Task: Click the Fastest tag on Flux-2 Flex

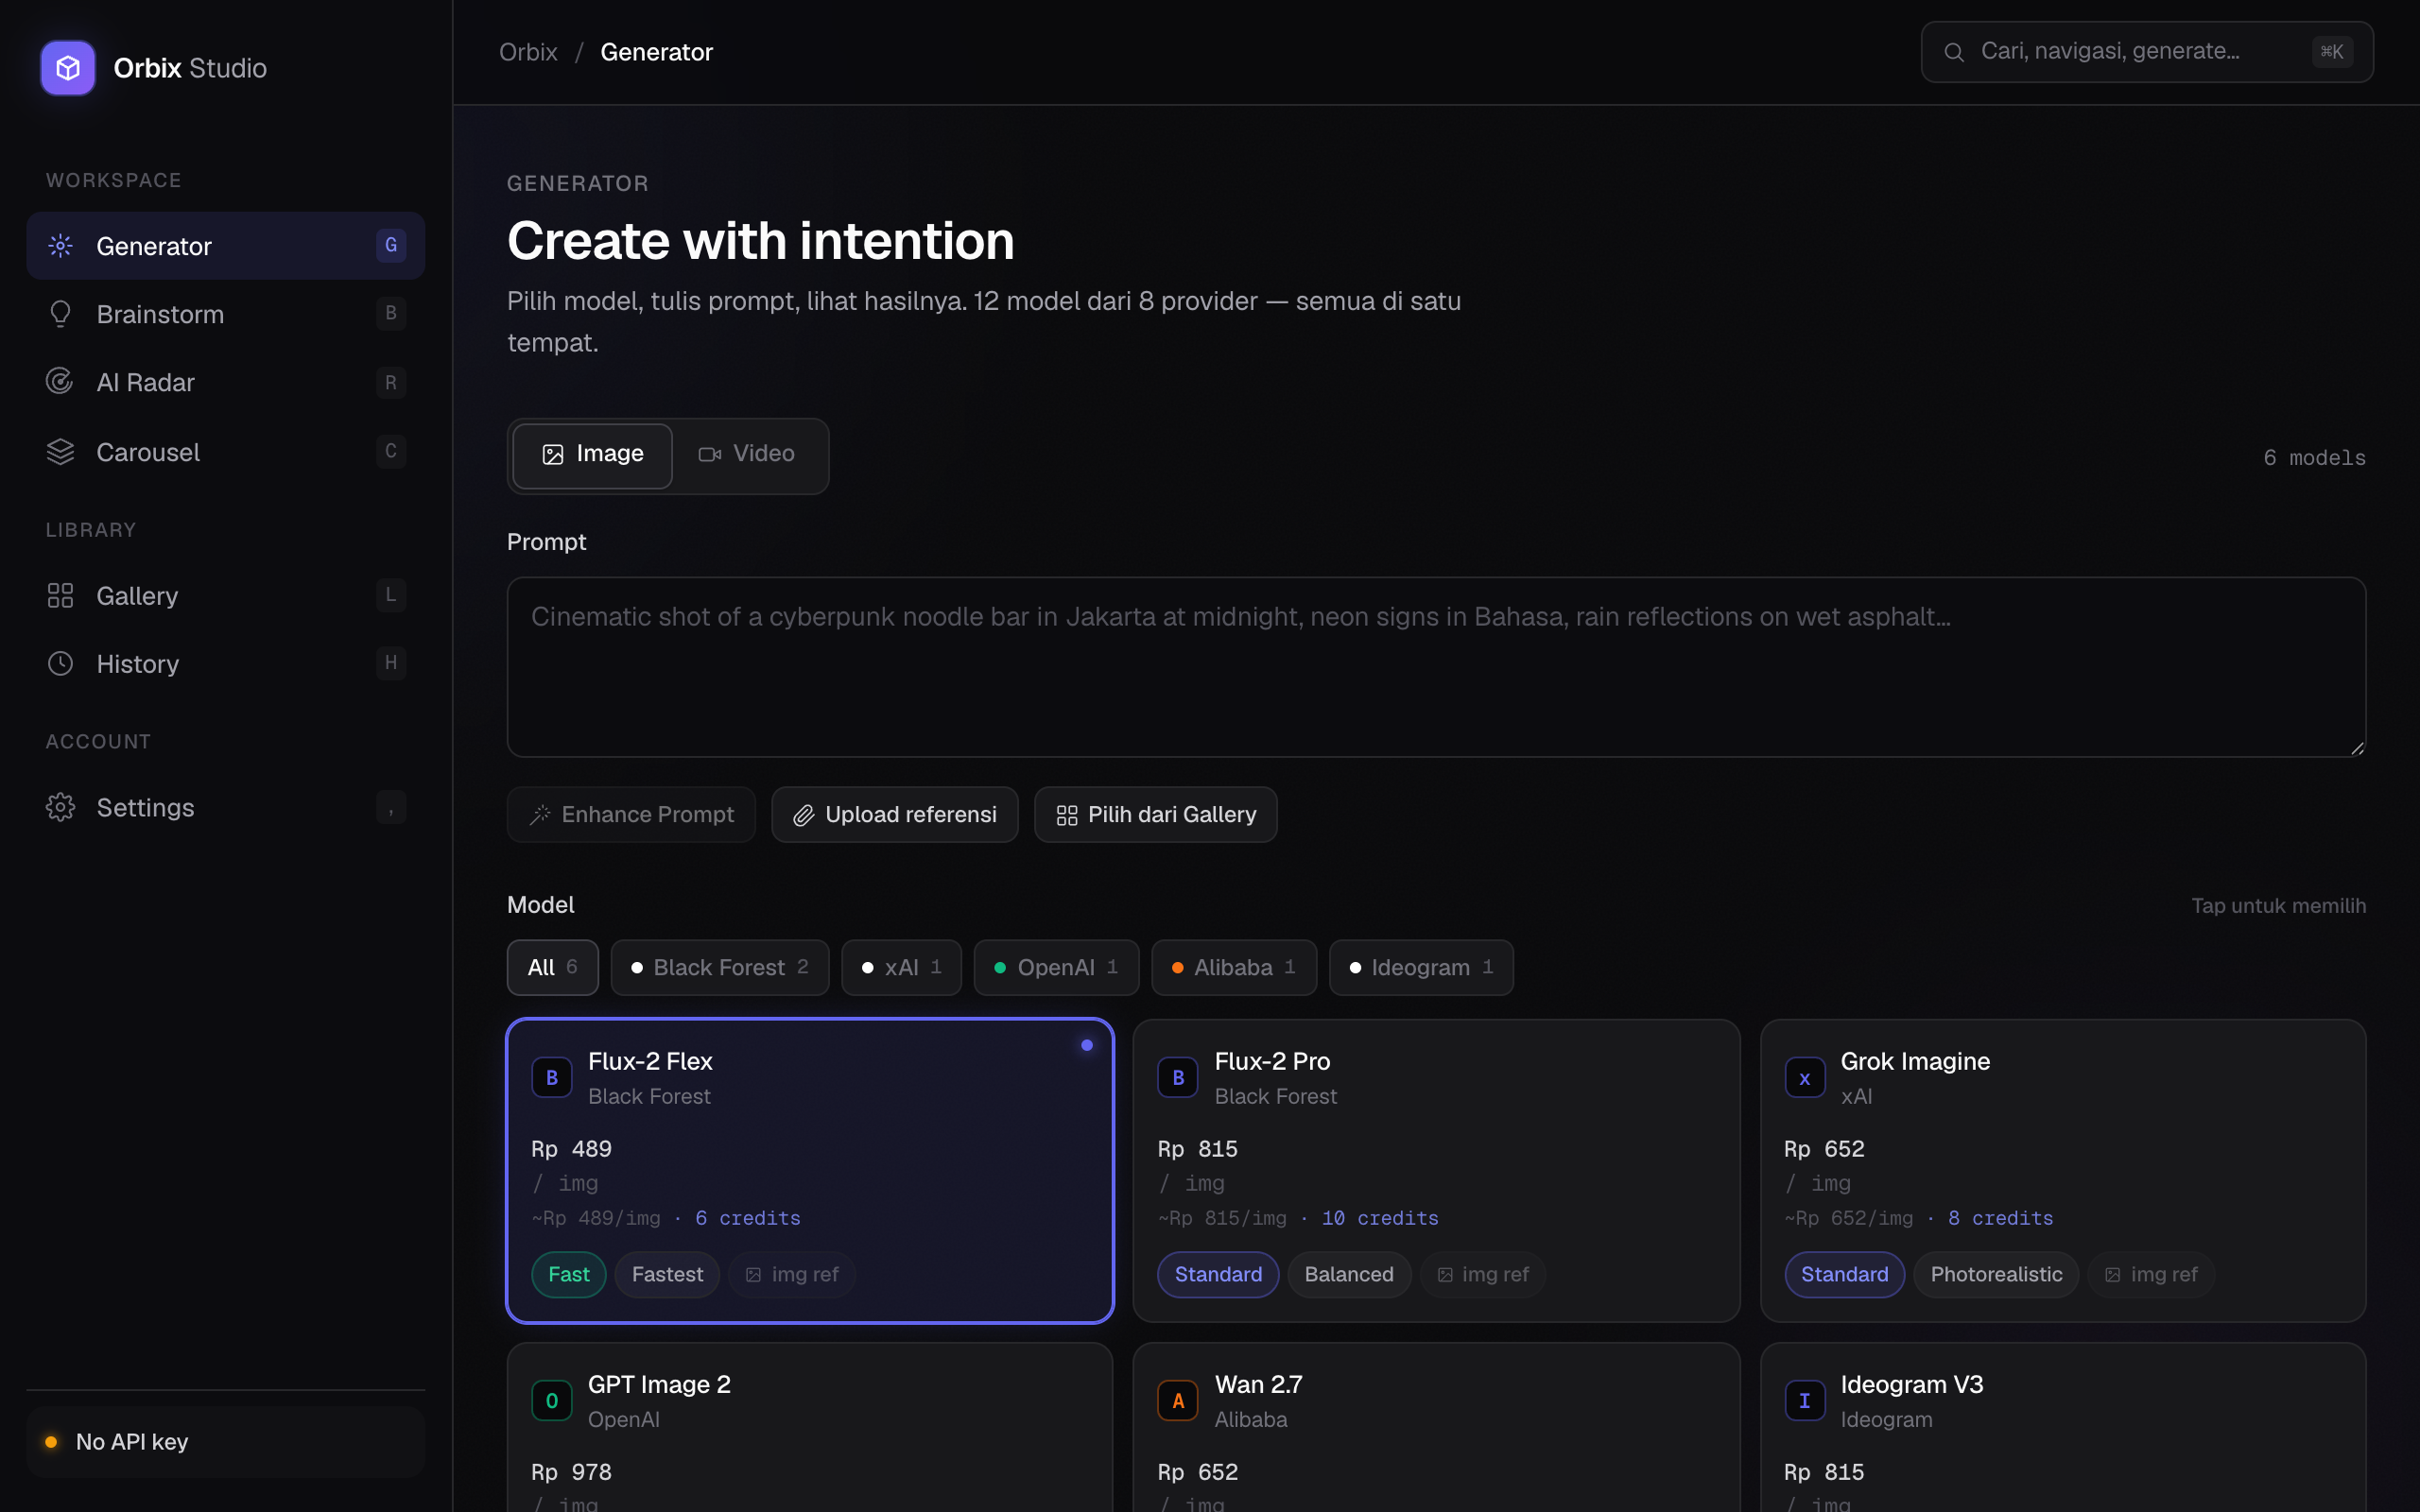Action: tap(667, 1275)
